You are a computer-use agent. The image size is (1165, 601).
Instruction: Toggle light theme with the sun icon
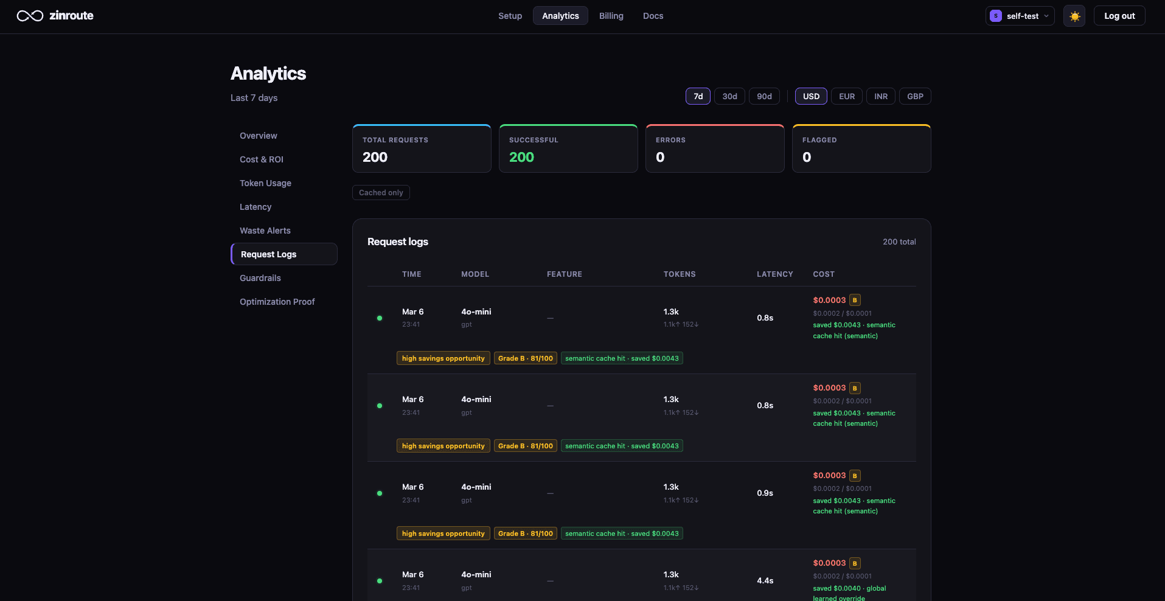tap(1073, 16)
